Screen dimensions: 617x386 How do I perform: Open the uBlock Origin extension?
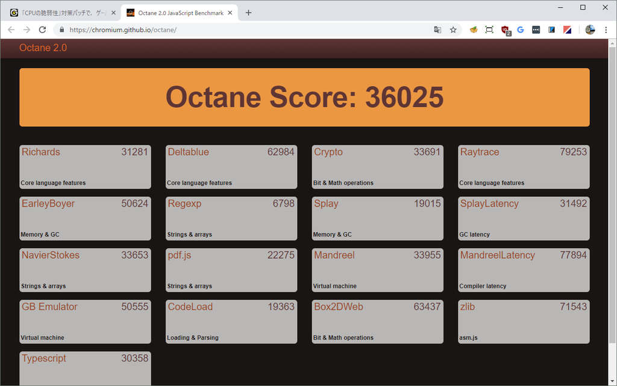506,30
